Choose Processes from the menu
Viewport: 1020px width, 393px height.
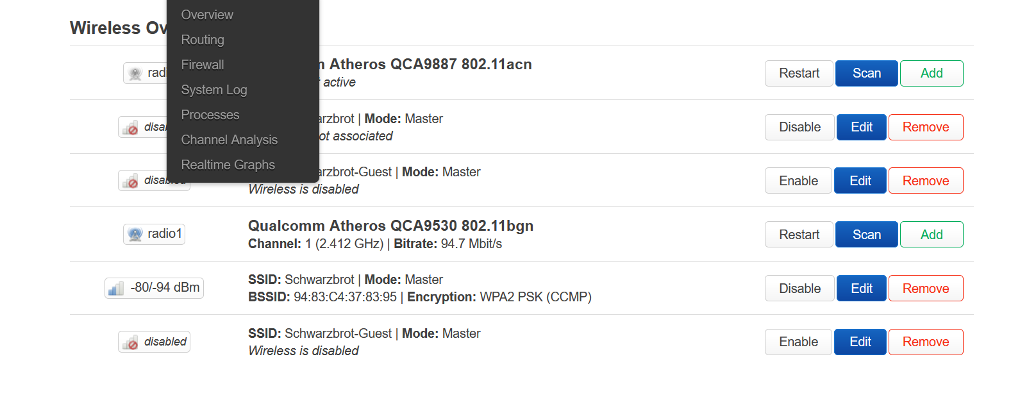[x=210, y=115]
